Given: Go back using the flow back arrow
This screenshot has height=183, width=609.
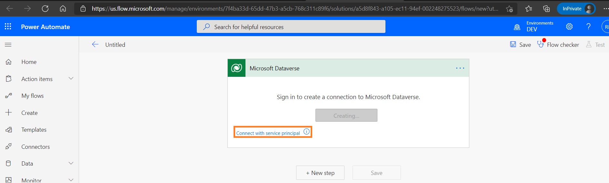Looking at the screenshot, I should [x=95, y=45].
